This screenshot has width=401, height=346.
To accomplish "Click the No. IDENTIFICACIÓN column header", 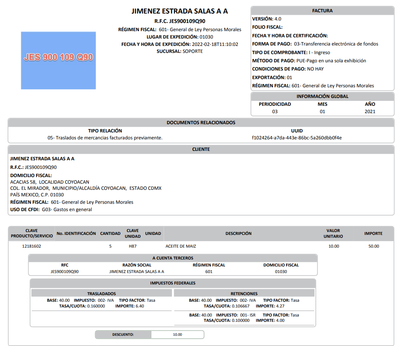I will pos(76,233).
